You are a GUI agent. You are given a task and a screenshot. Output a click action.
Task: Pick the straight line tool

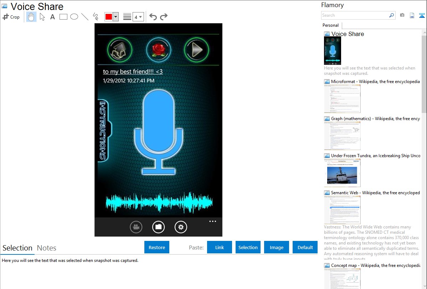(x=85, y=17)
